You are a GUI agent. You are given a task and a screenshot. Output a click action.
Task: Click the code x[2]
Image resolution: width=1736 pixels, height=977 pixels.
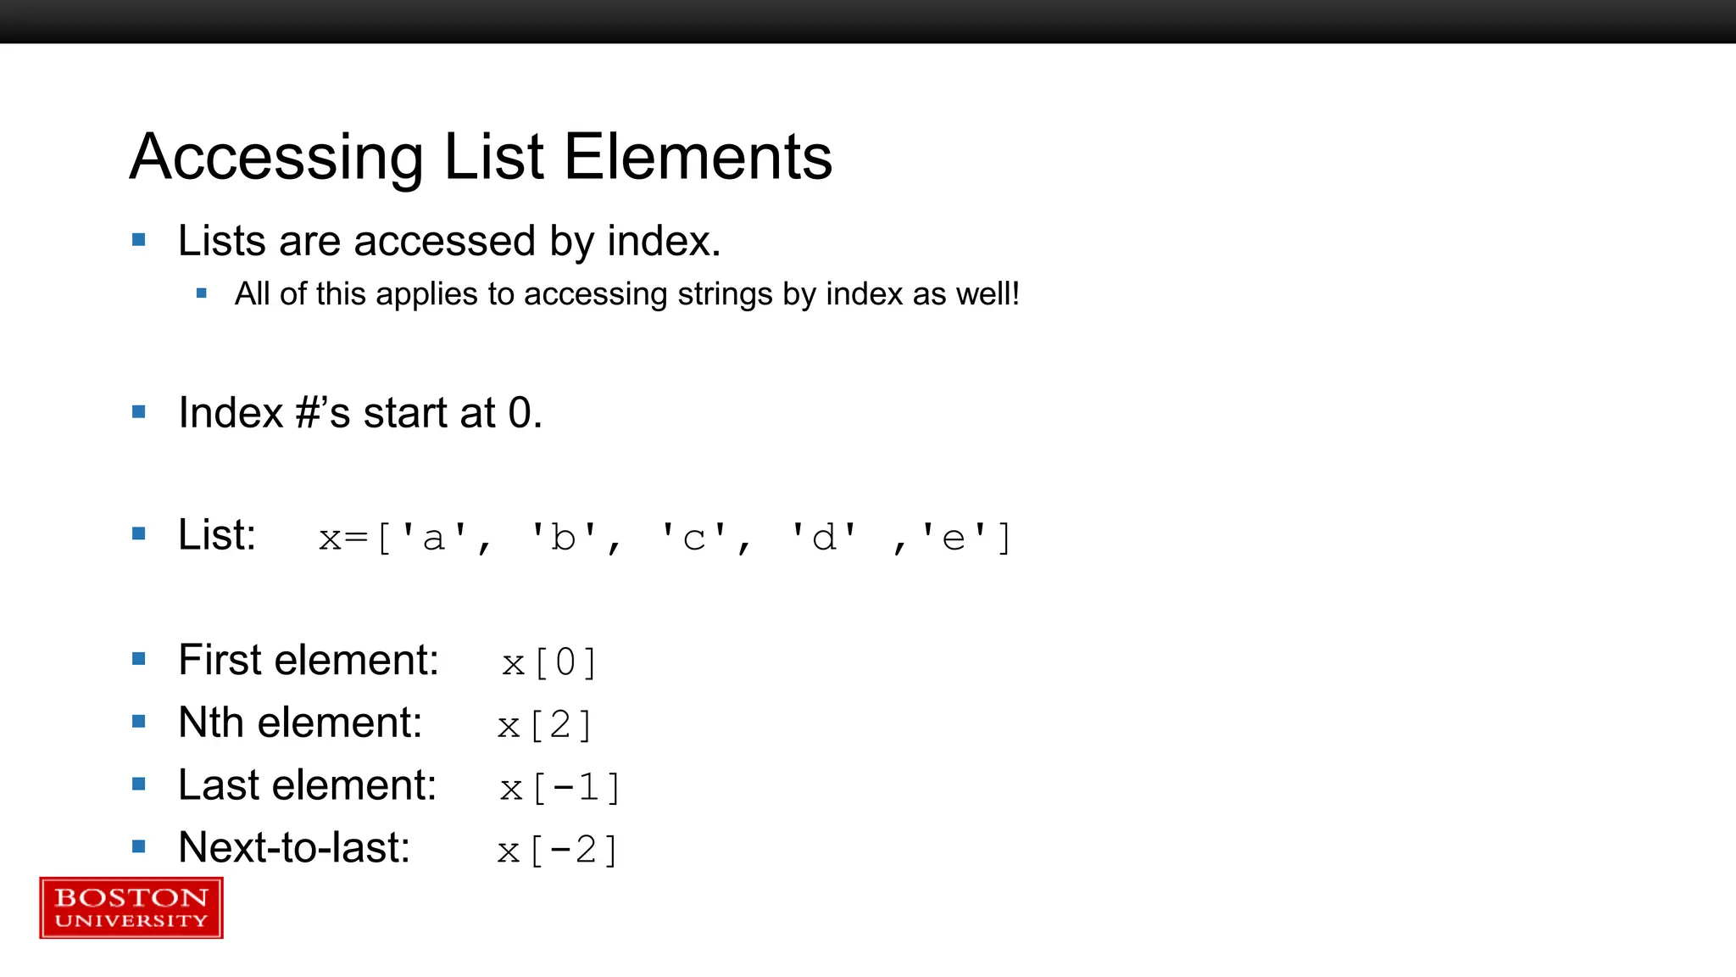[545, 725]
